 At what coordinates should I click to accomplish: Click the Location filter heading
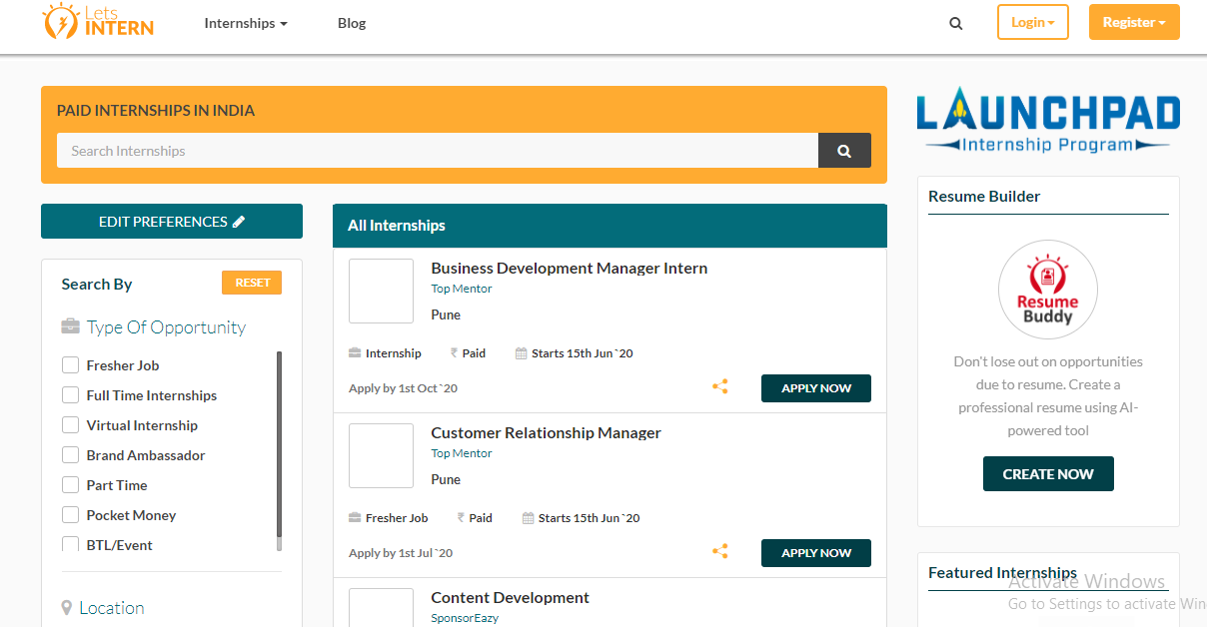tap(112, 608)
